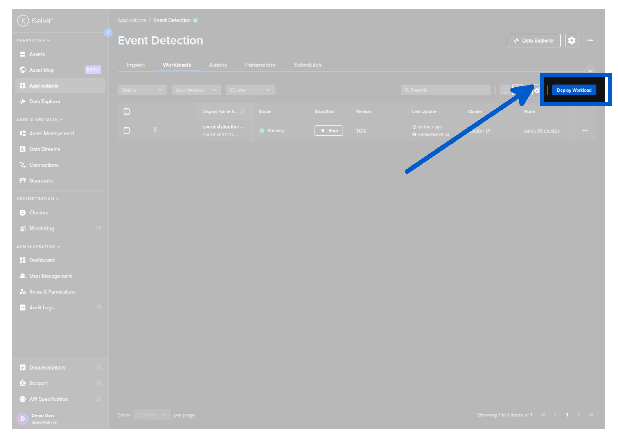618x438 pixels.
Task: Toggle the select-all checkbox in table header
Action: tap(127, 111)
